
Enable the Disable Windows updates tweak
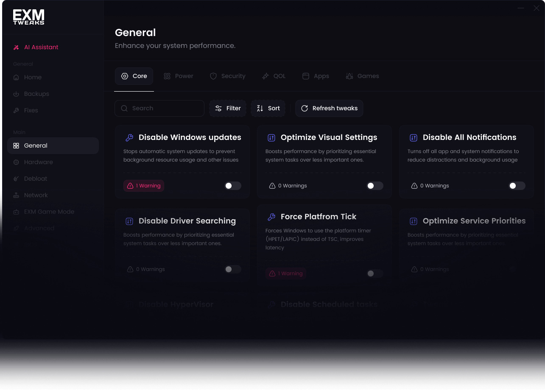click(232, 186)
